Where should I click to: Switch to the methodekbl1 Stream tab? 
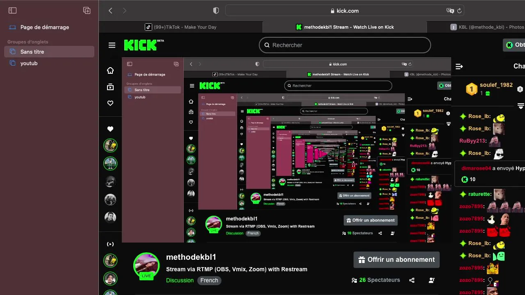click(345, 27)
